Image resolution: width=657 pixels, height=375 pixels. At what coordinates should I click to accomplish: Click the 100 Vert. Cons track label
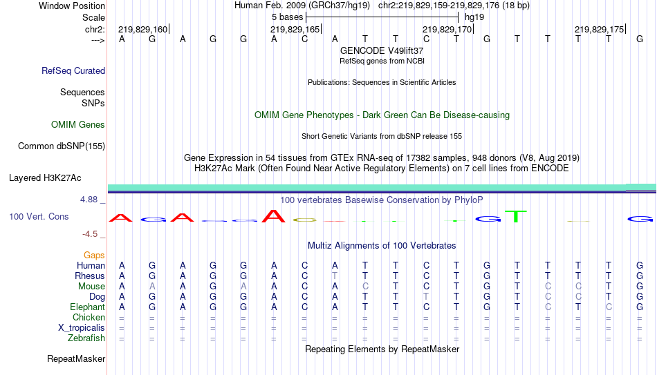(x=39, y=216)
